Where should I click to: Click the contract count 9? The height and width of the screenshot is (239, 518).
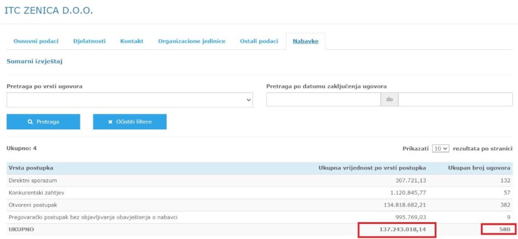[x=509, y=217]
